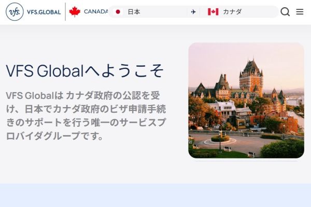Viewport: 311px width, 207px height.
Task: Click the Japan flag icon
Action: [x=118, y=12]
